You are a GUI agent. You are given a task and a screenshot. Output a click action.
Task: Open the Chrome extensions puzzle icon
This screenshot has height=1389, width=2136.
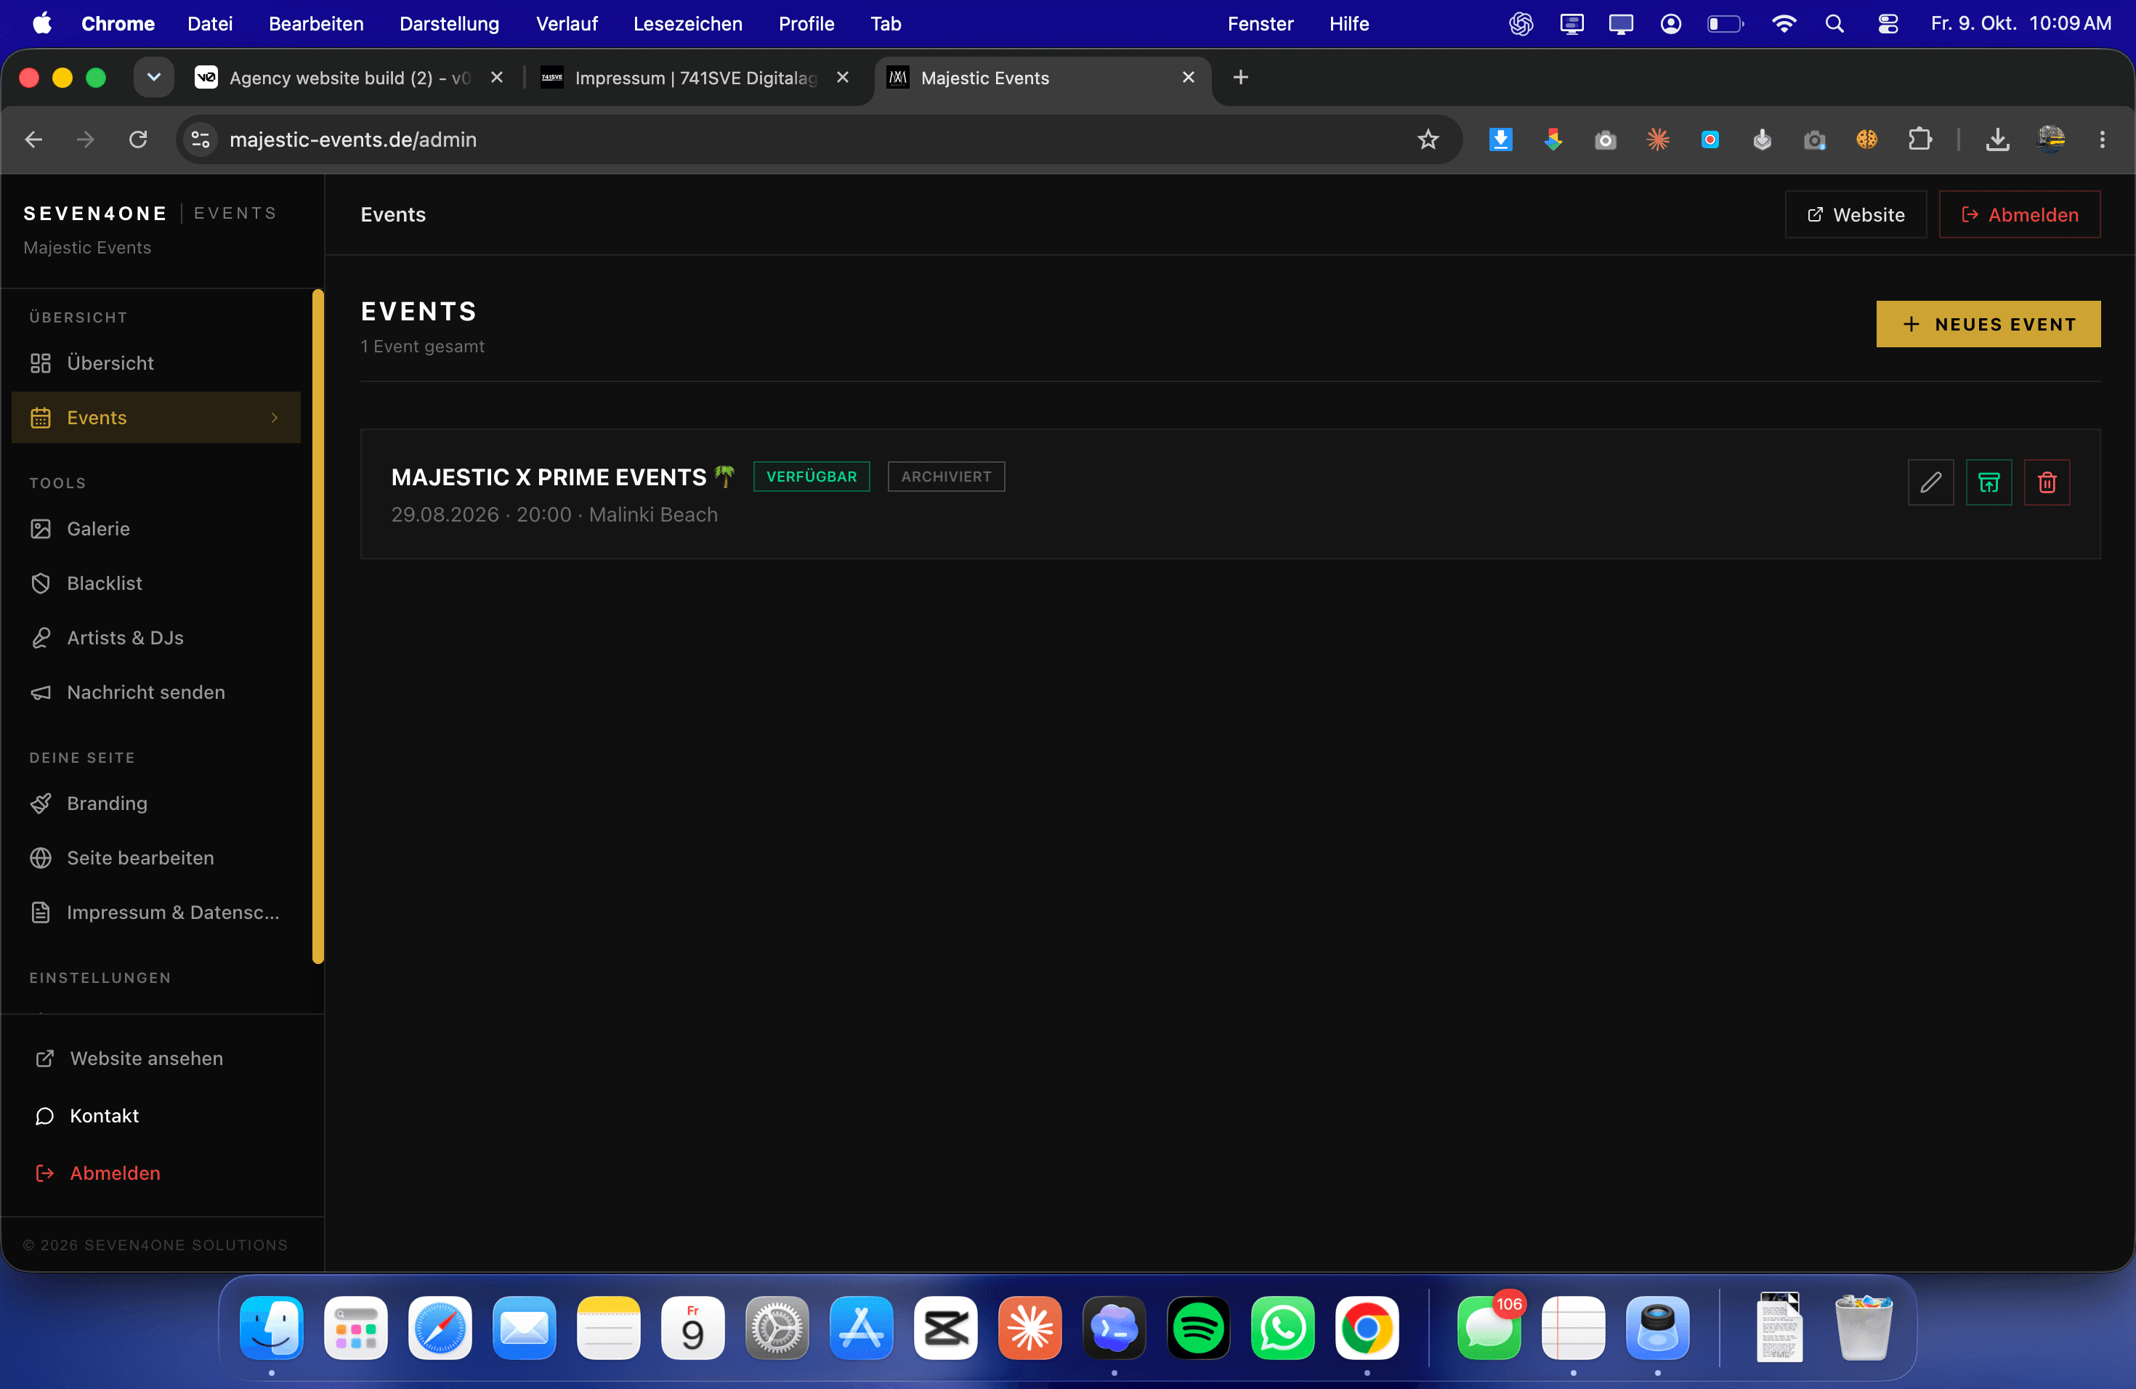(x=1919, y=139)
